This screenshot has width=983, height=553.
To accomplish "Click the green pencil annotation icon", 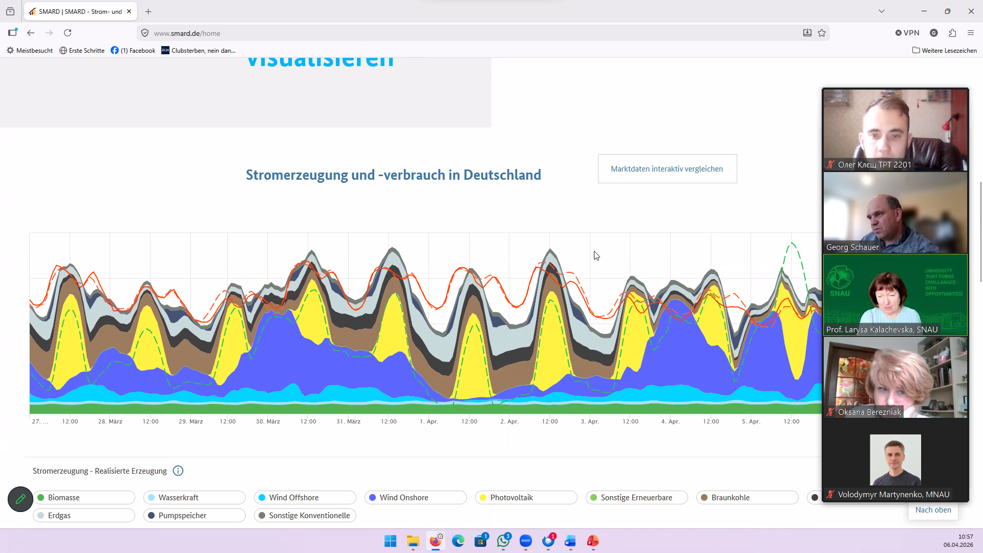I will (20, 499).
